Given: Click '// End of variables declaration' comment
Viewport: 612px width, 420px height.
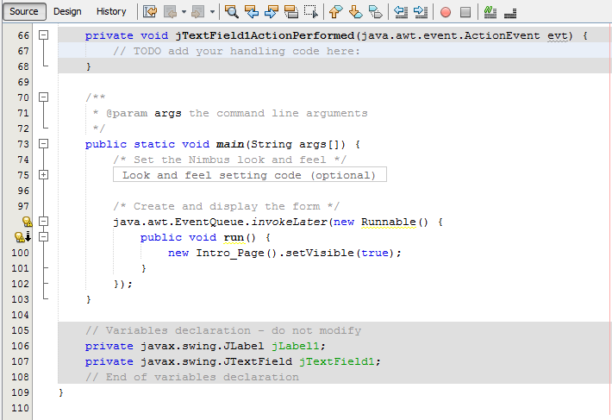Looking at the screenshot, I should tap(192, 377).
